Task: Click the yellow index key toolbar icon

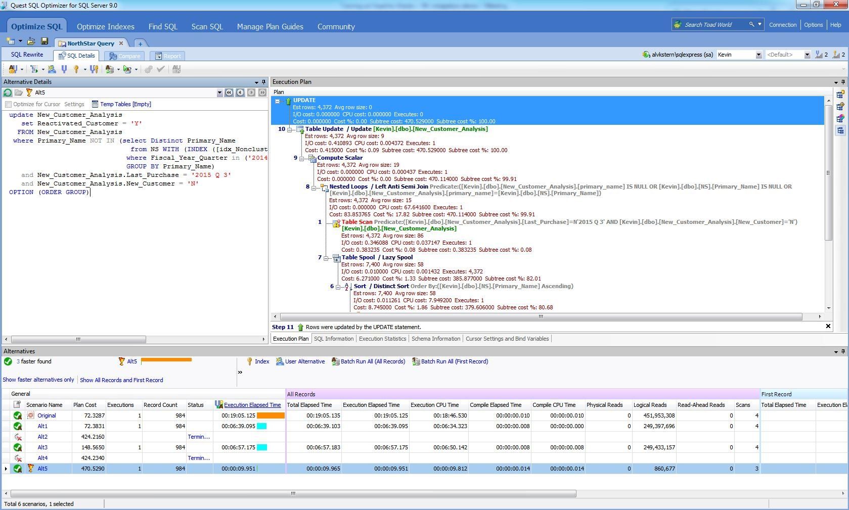Action: pos(76,69)
